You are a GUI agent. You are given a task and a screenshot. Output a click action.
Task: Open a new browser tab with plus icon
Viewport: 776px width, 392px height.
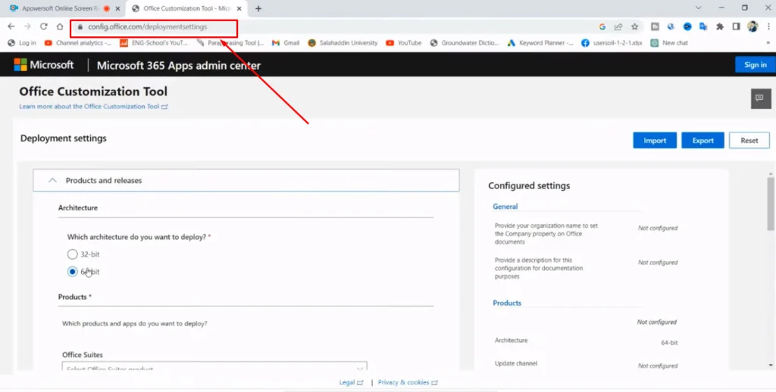click(x=258, y=8)
